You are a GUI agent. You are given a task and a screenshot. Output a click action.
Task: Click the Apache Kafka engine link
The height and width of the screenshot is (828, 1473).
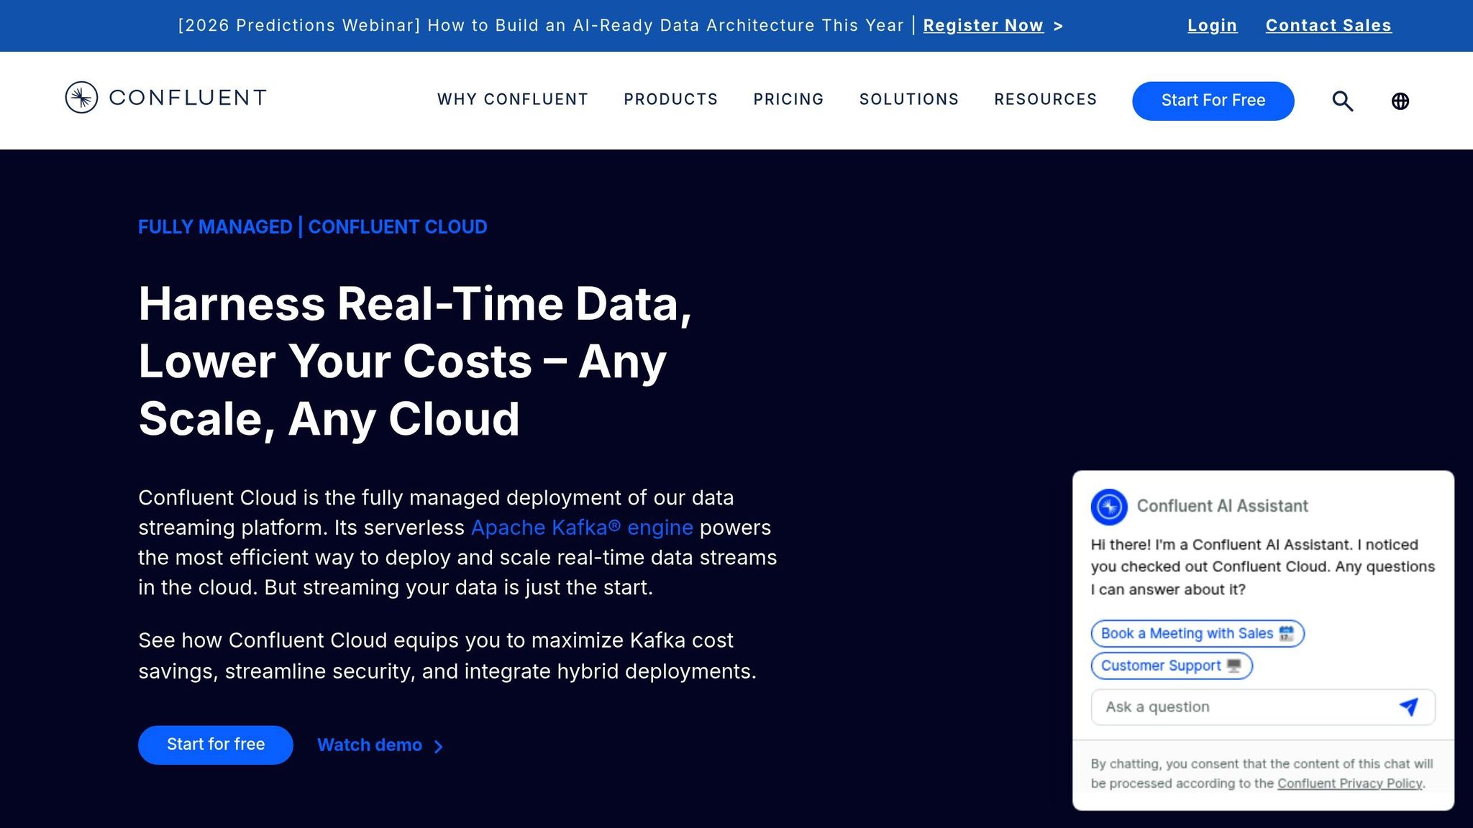[x=582, y=528]
